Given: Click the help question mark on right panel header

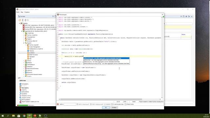Looking at the screenshot, I should 181,16.
